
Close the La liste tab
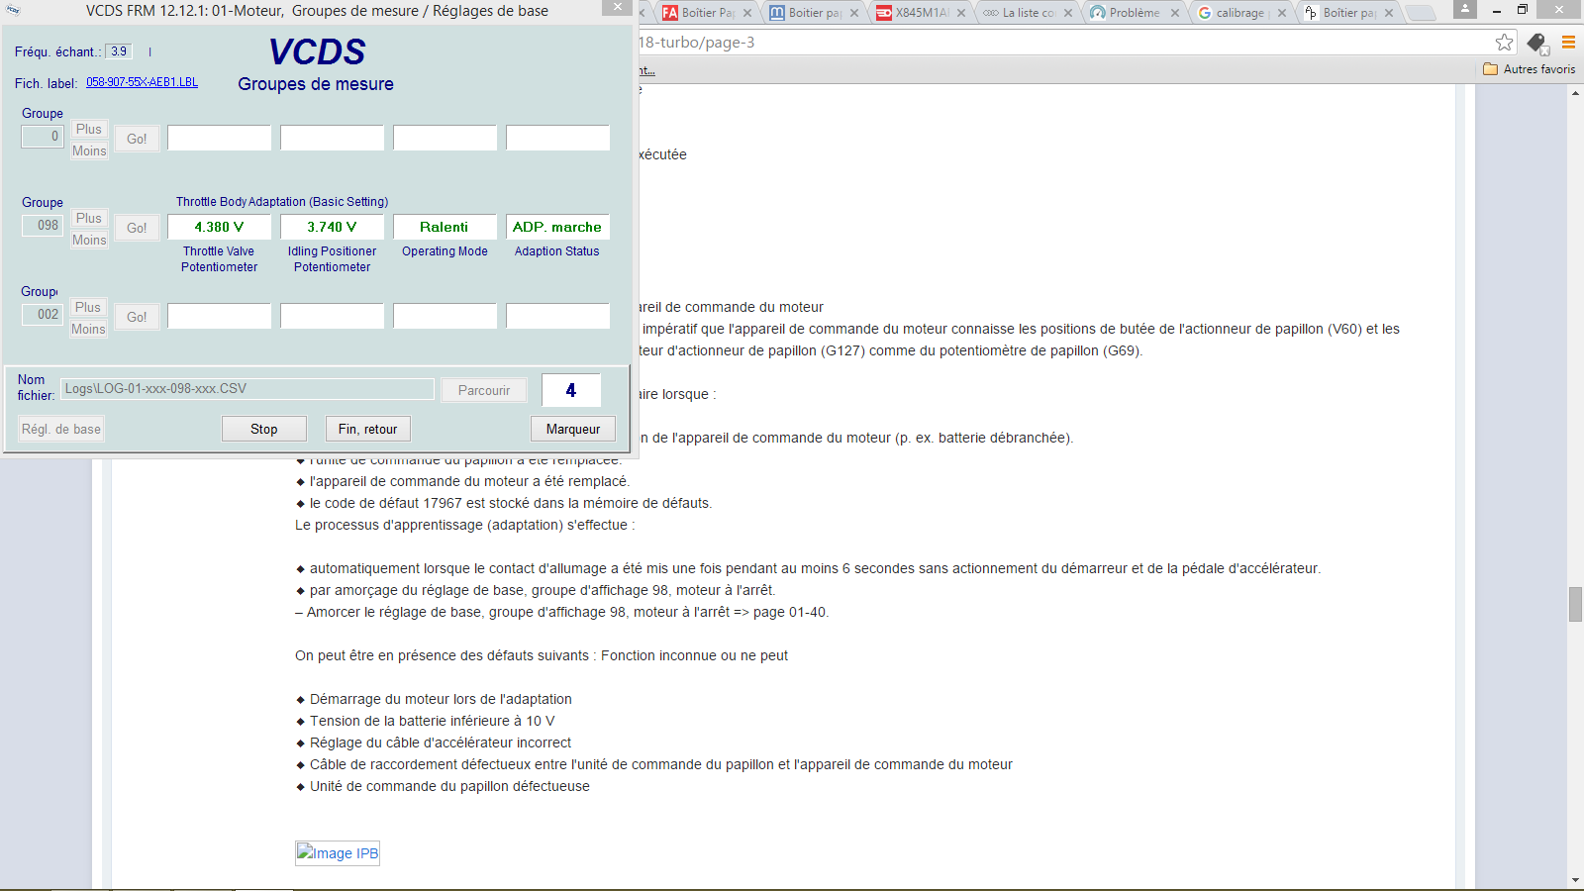point(1068,13)
